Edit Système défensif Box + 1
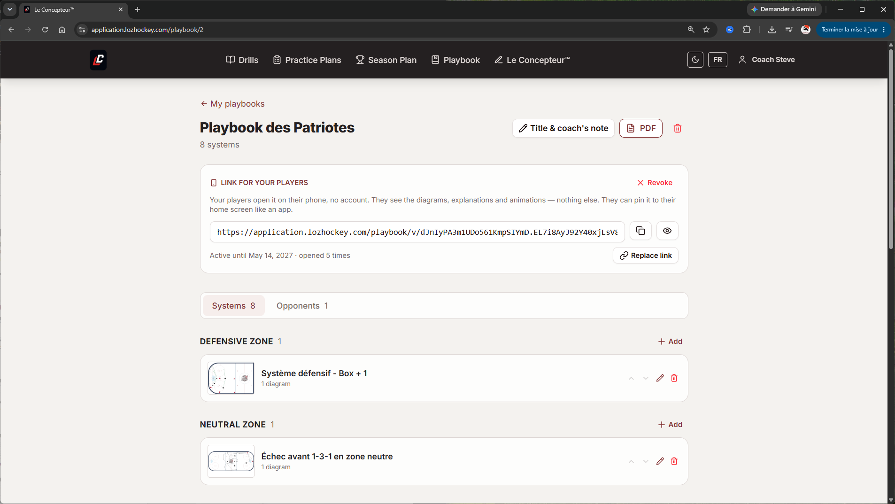This screenshot has width=895, height=504. click(660, 378)
